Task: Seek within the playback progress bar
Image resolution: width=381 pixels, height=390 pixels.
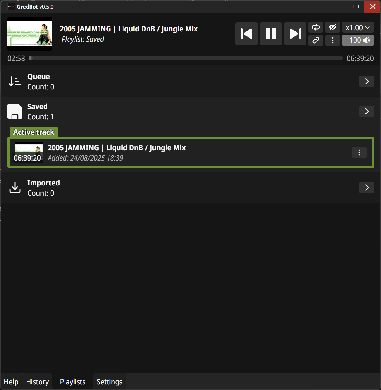Action: (x=186, y=58)
